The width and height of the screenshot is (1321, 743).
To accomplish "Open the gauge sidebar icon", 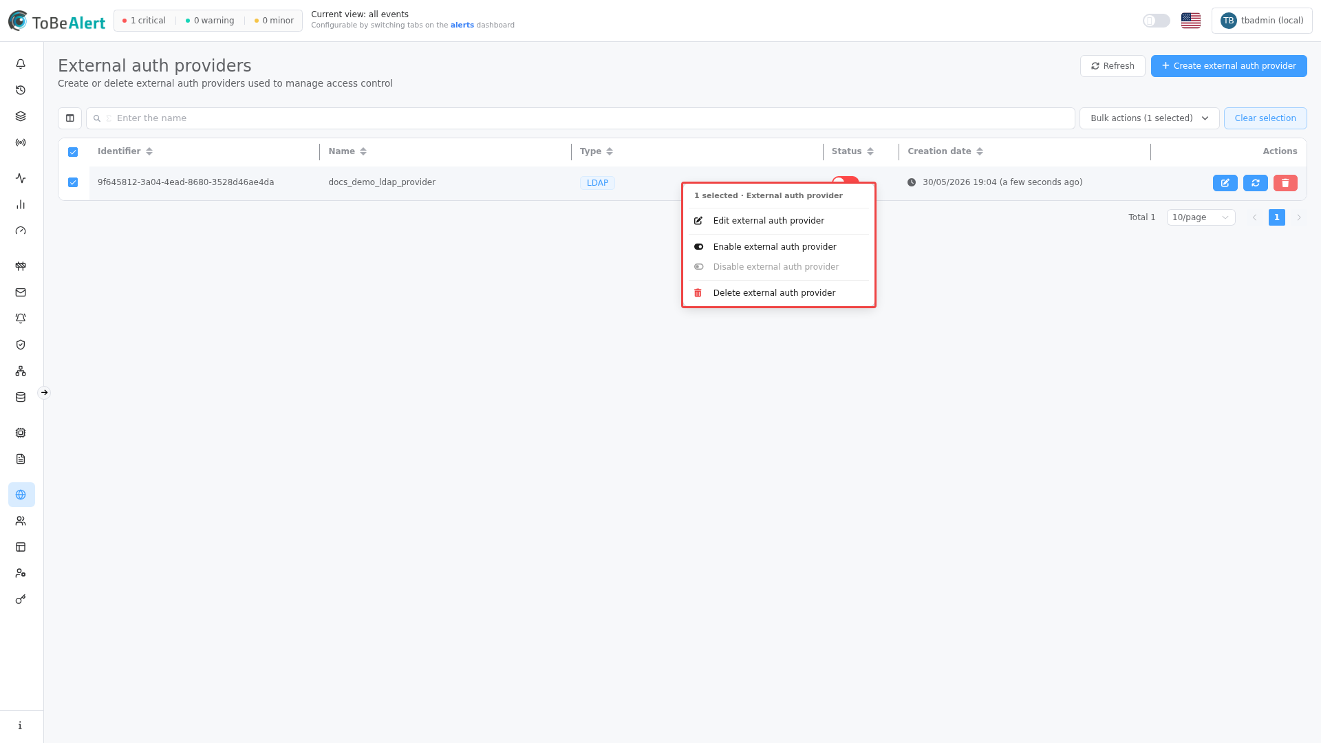I will coord(21,230).
